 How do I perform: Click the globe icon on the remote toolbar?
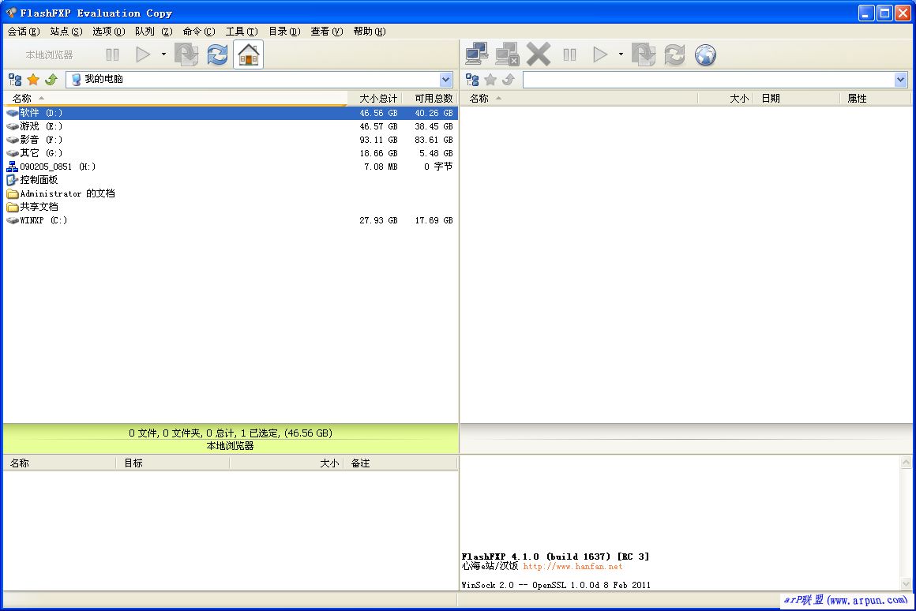point(704,54)
